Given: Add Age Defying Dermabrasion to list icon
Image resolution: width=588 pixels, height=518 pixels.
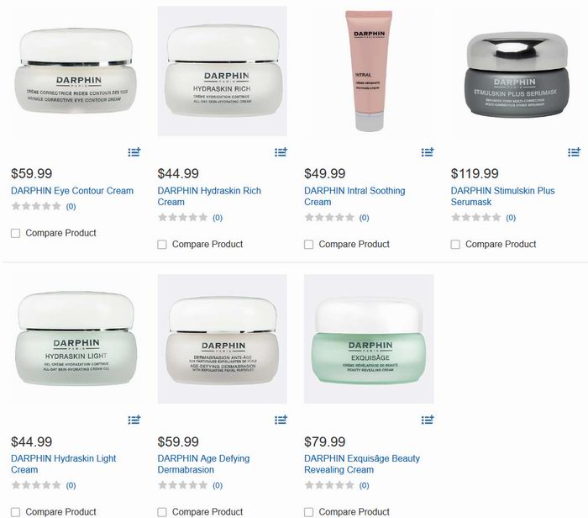Looking at the screenshot, I should 281,420.
